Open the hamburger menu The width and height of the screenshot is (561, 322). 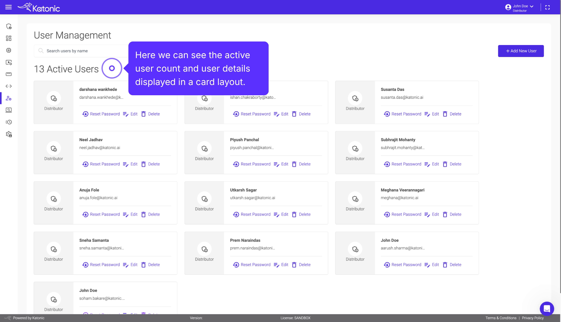click(x=8, y=7)
